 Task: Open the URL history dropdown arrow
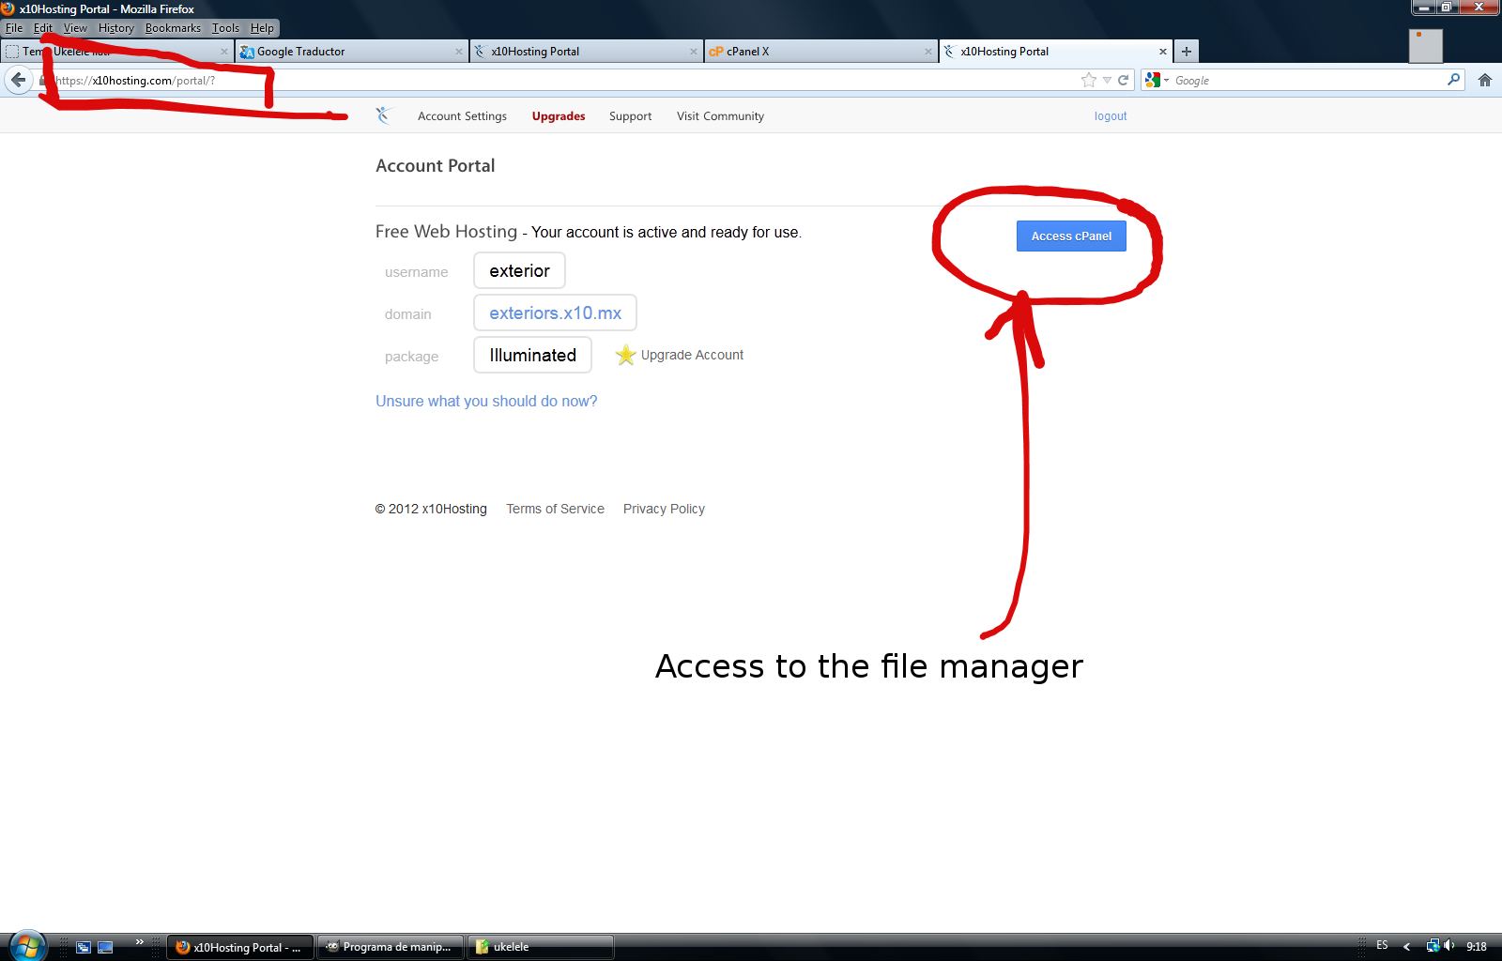[x=1107, y=81]
